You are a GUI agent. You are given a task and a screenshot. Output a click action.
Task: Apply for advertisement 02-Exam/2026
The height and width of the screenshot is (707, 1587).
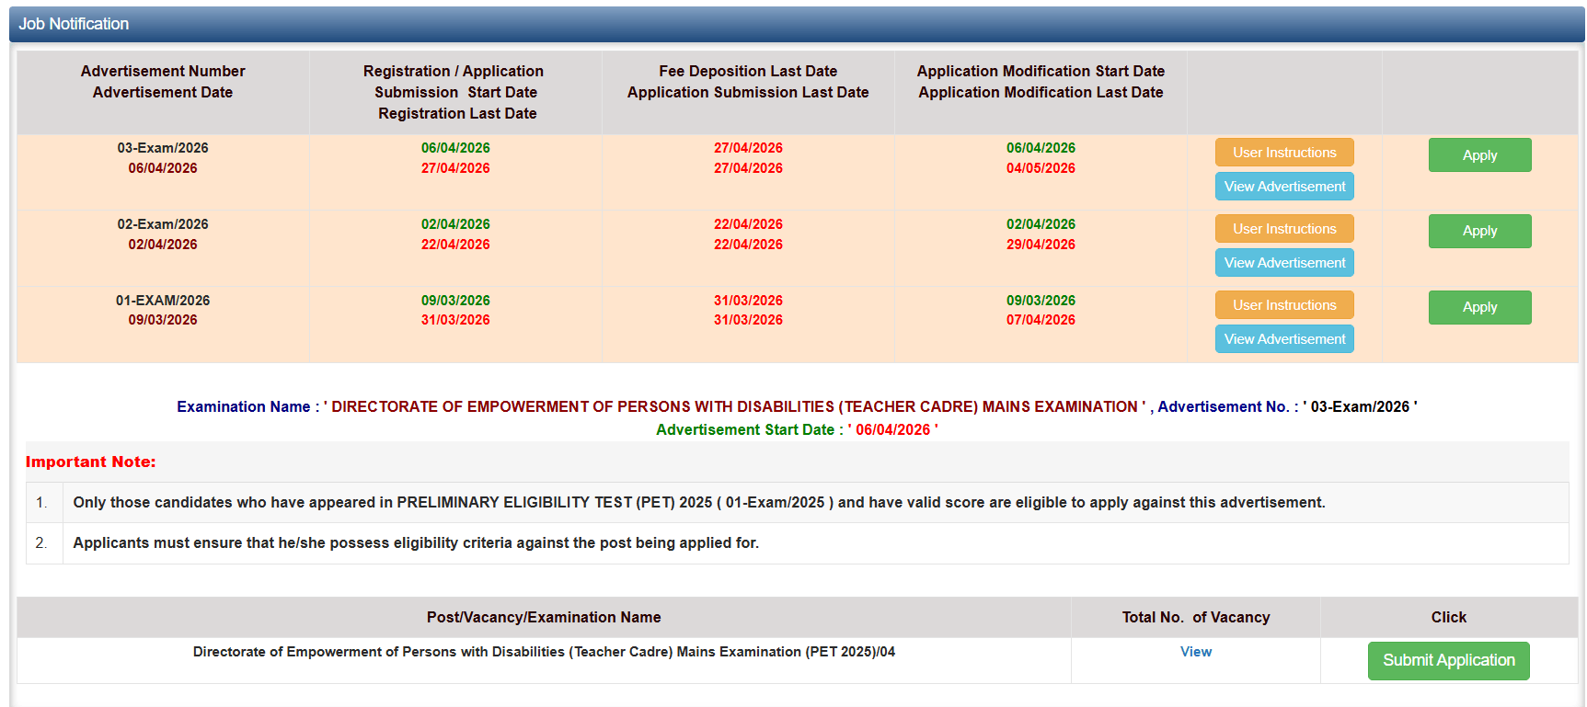tap(1478, 231)
